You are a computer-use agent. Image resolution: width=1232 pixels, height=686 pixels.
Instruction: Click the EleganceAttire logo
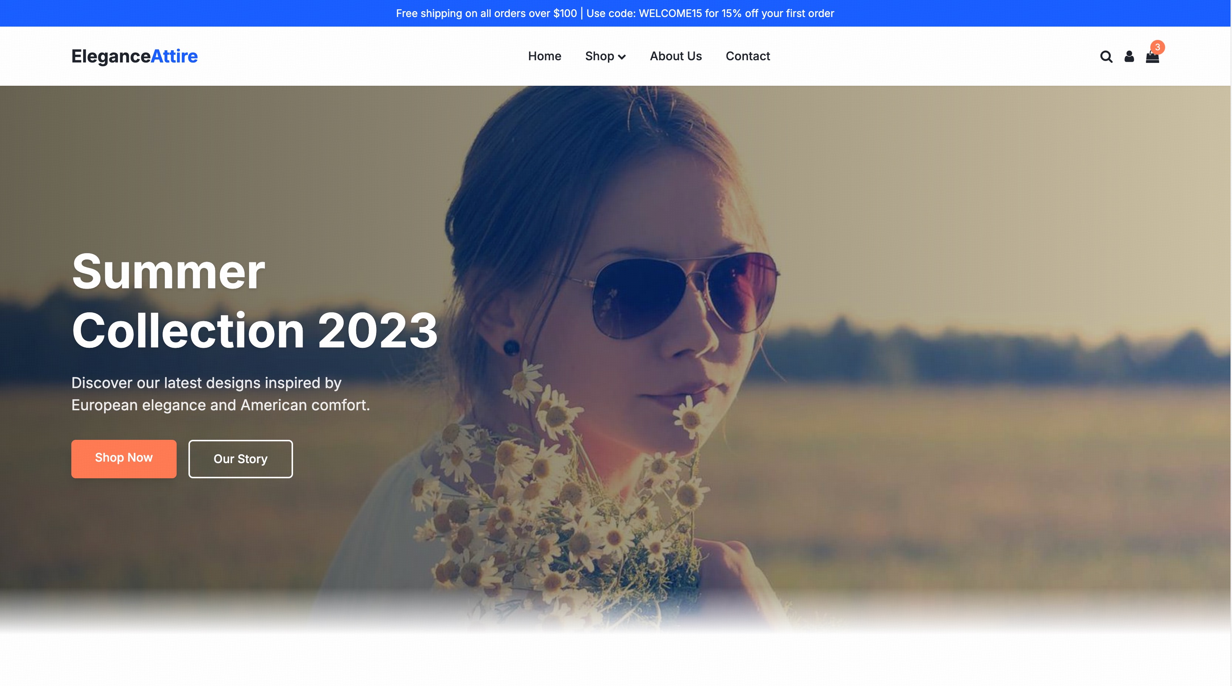tap(135, 56)
